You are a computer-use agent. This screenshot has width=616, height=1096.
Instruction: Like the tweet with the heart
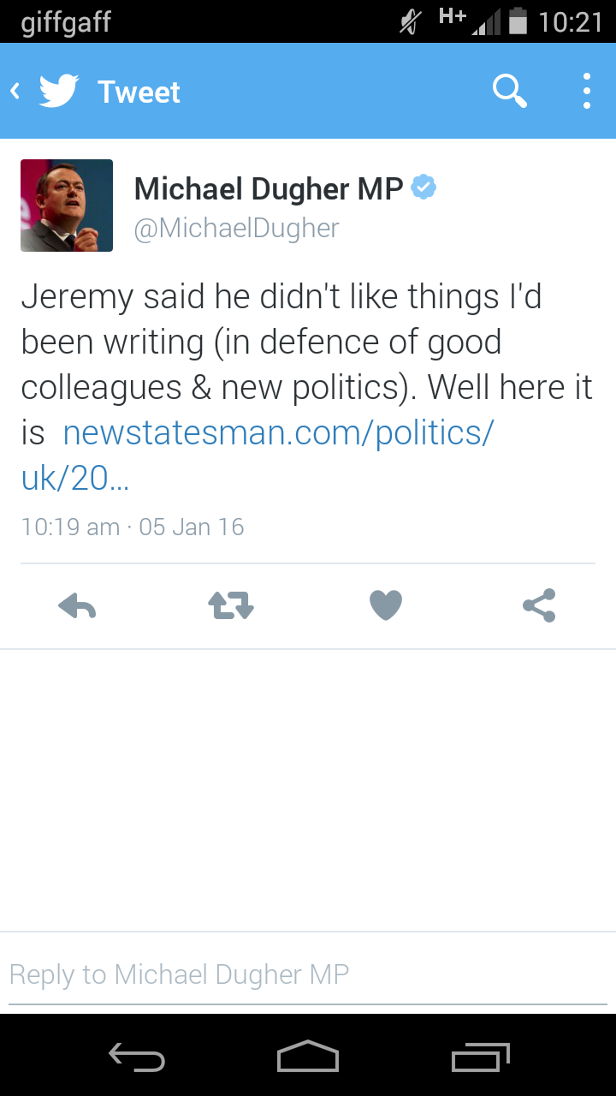point(385,606)
